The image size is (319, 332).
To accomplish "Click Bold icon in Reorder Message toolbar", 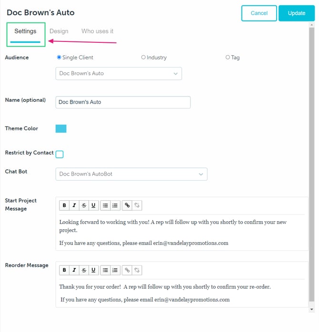I will click(x=64, y=270).
